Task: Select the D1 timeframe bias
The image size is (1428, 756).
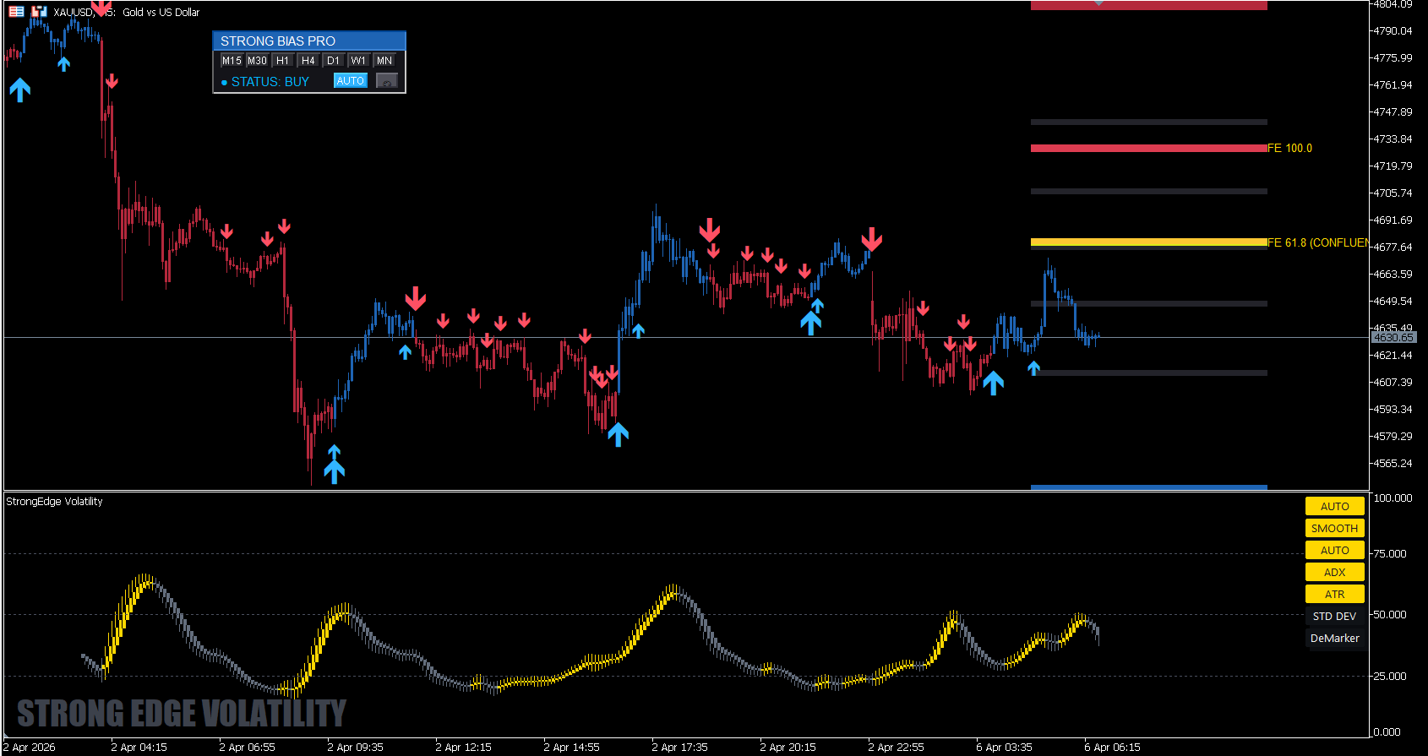Action: tap(334, 61)
